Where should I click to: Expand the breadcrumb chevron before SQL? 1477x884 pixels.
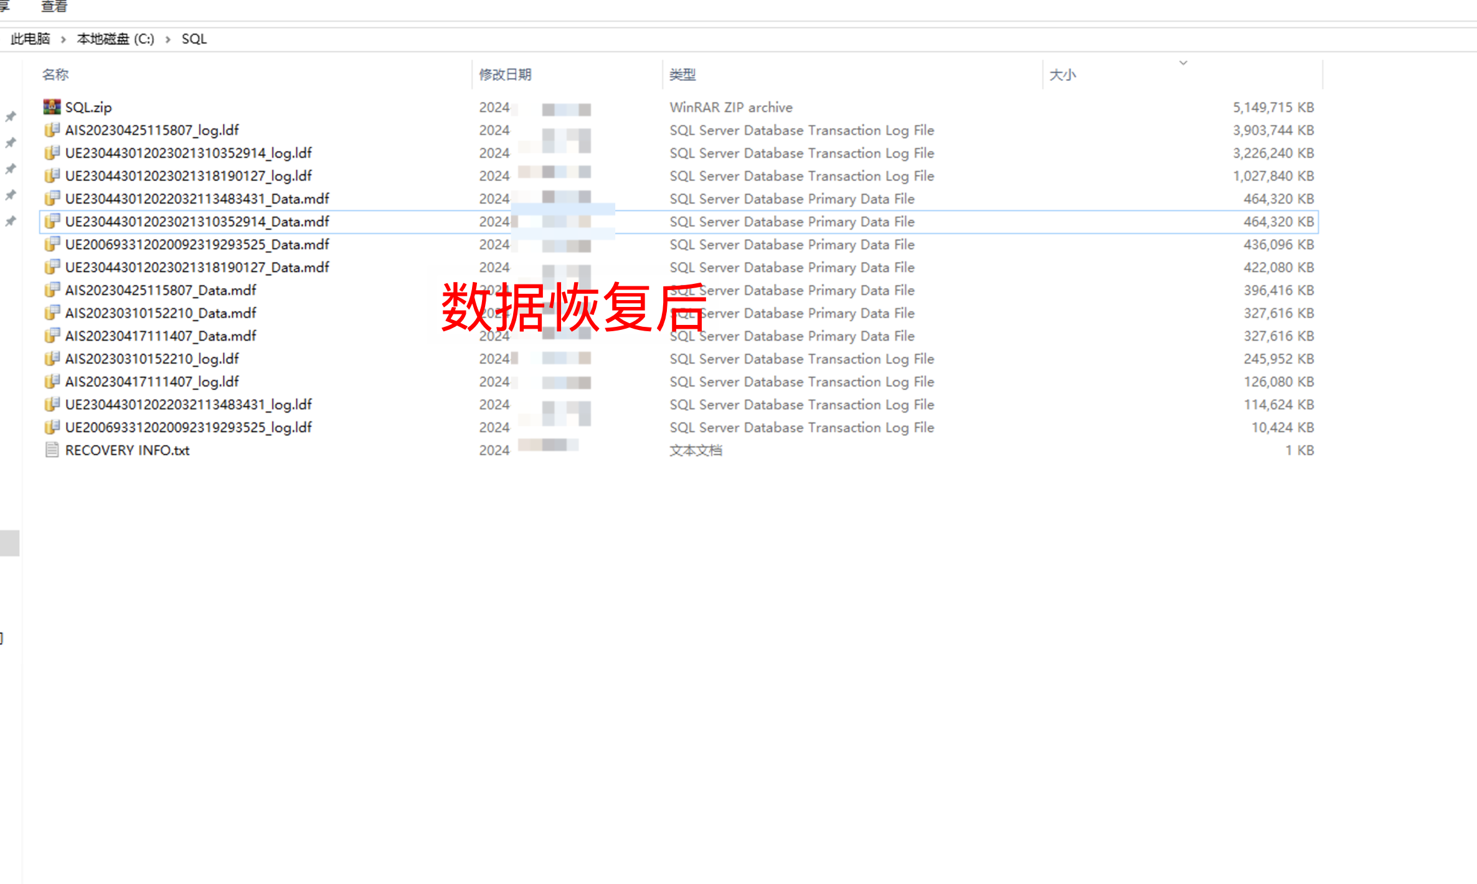pyautogui.click(x=168, y=39)
